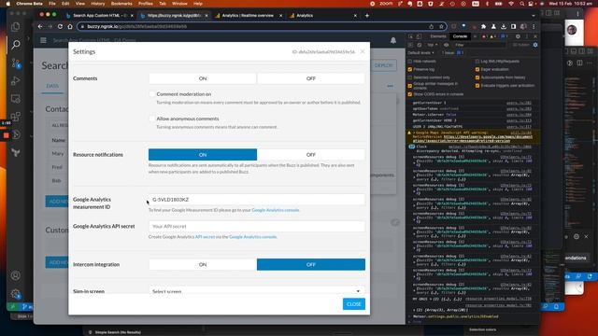Turn Intercom integration ON
Screen dimensions: 598x336
pos(203,264)
